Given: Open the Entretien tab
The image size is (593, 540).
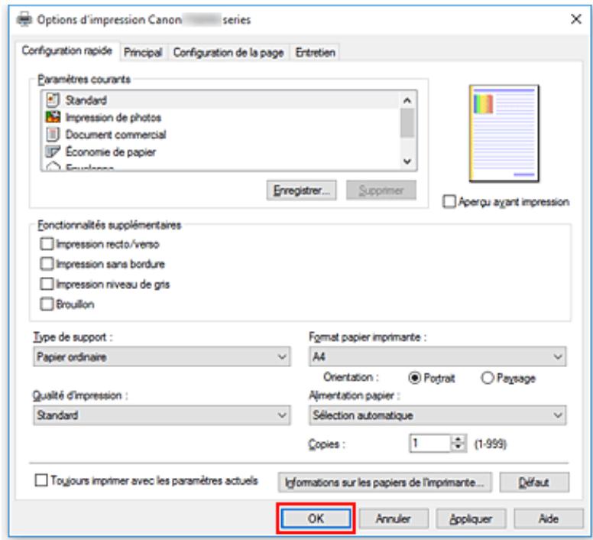Looking at the screenshot, I should [316, 52].
